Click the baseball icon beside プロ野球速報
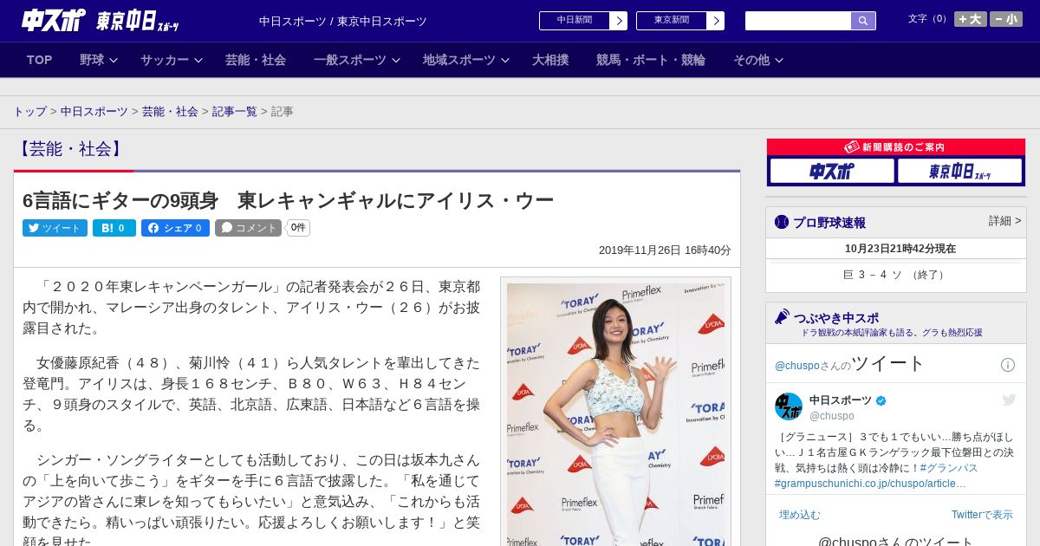Image resolution: width=1040 pixels, height=546 pixels. 782,222
